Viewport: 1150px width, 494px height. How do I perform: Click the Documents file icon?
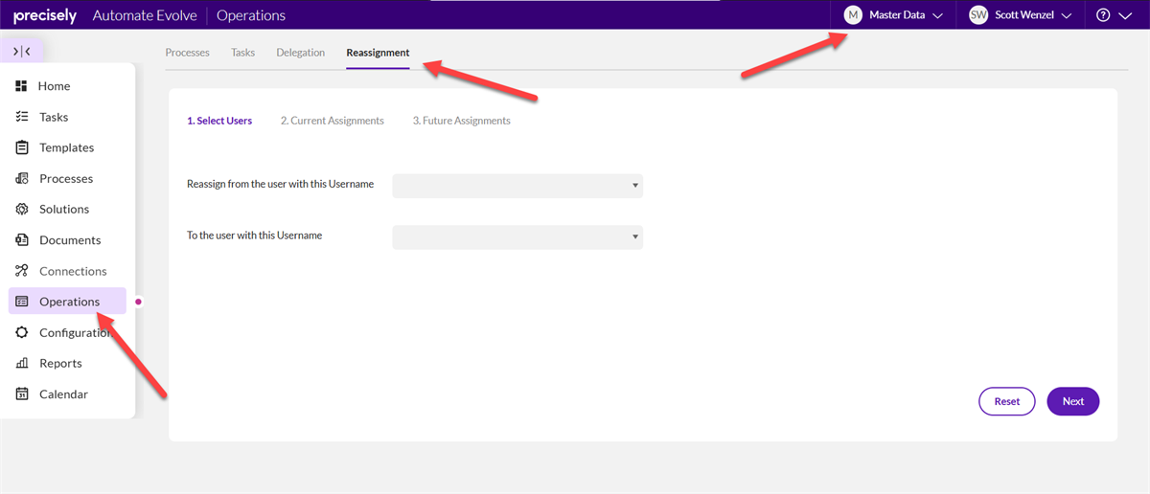click(x=21, y=240)
